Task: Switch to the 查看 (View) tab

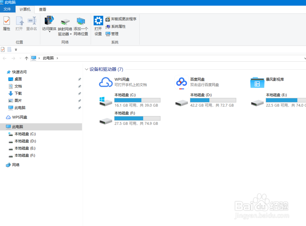Action: coord(43,9)
